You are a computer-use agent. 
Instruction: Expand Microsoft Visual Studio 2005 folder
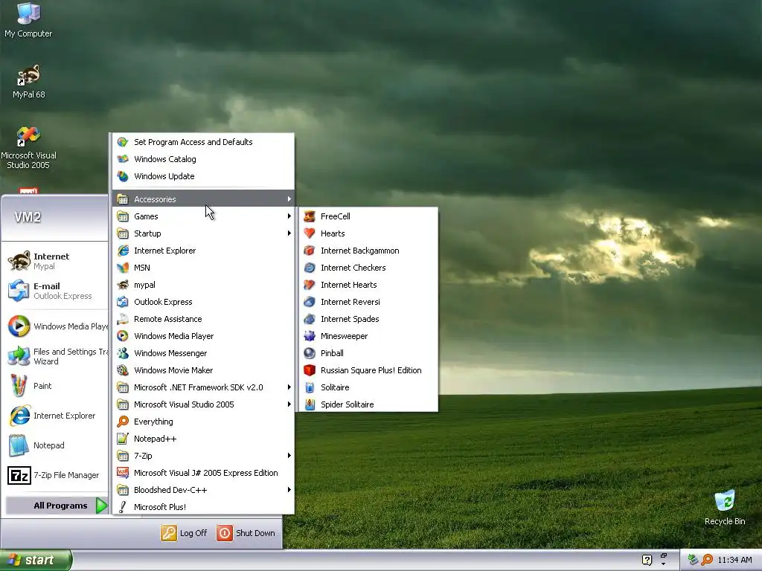point(203,404)
